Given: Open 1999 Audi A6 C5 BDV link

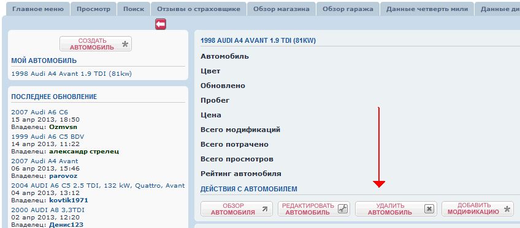Looking at the screenshot, I should (x=48, y=136).
